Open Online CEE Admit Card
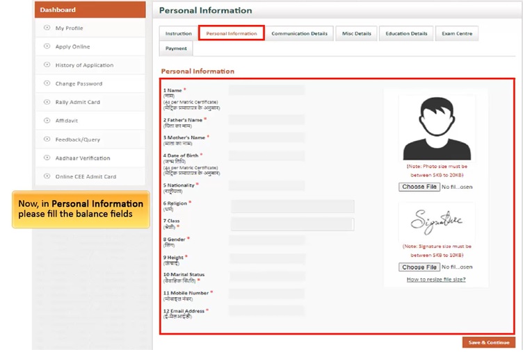The height and width of the screenshot is (352, 523). coord(90,176)
